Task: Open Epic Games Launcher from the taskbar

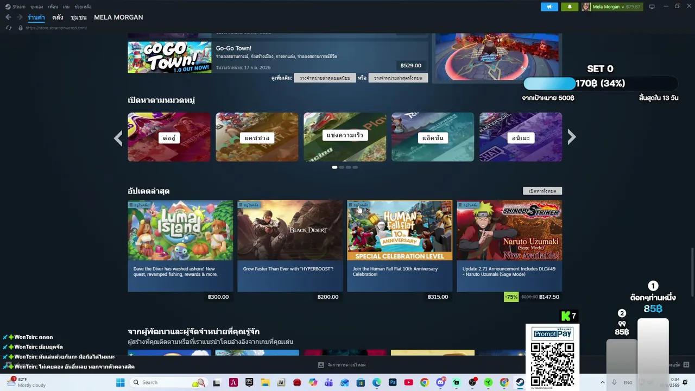Action: click(249, 382)
